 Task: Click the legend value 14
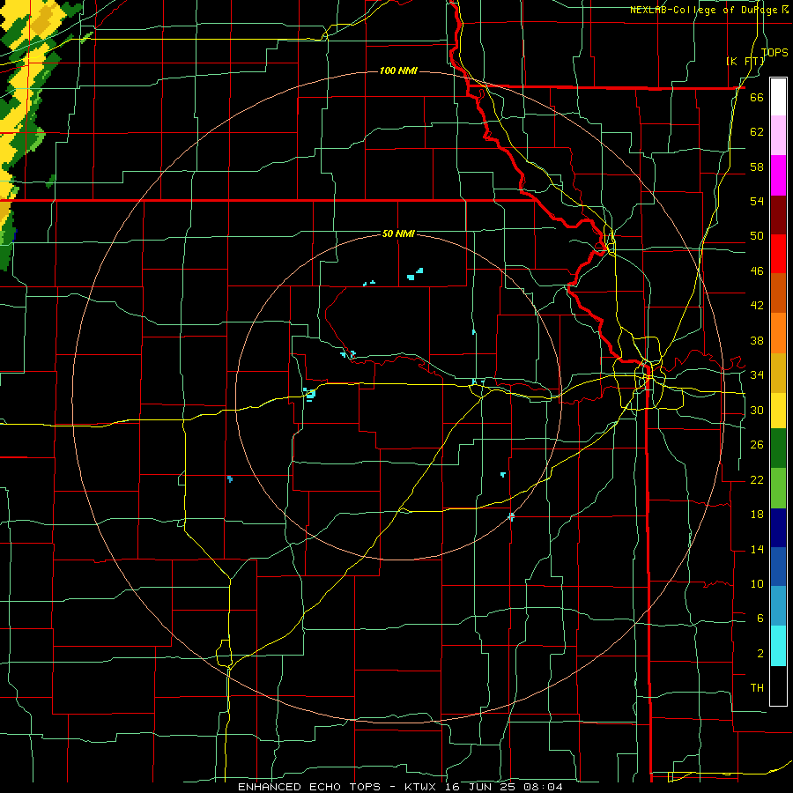[x=757, y=549]
